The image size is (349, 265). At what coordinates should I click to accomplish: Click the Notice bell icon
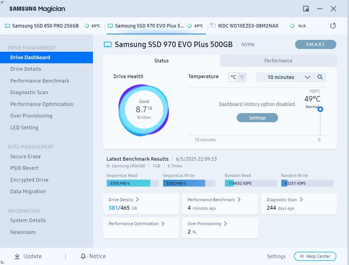pyautogui.click(x=83, y=256)
